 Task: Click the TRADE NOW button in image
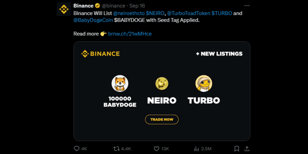click(162, 120)
